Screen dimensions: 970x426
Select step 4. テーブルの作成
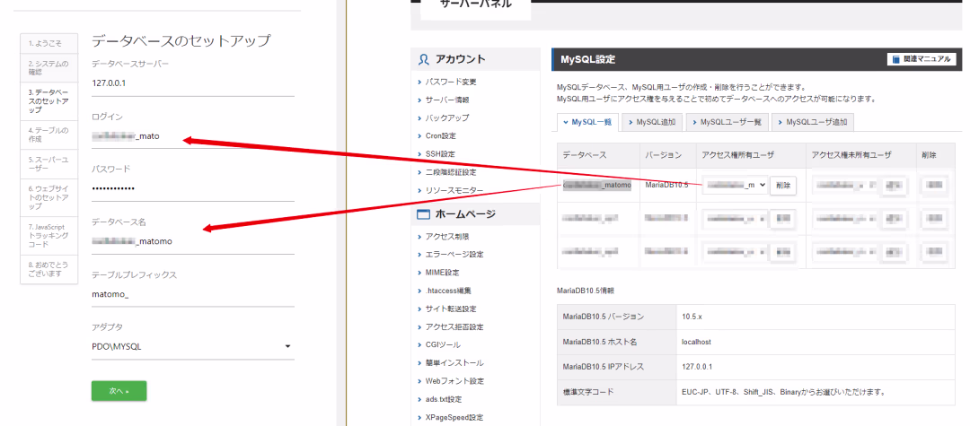point(49,135)
